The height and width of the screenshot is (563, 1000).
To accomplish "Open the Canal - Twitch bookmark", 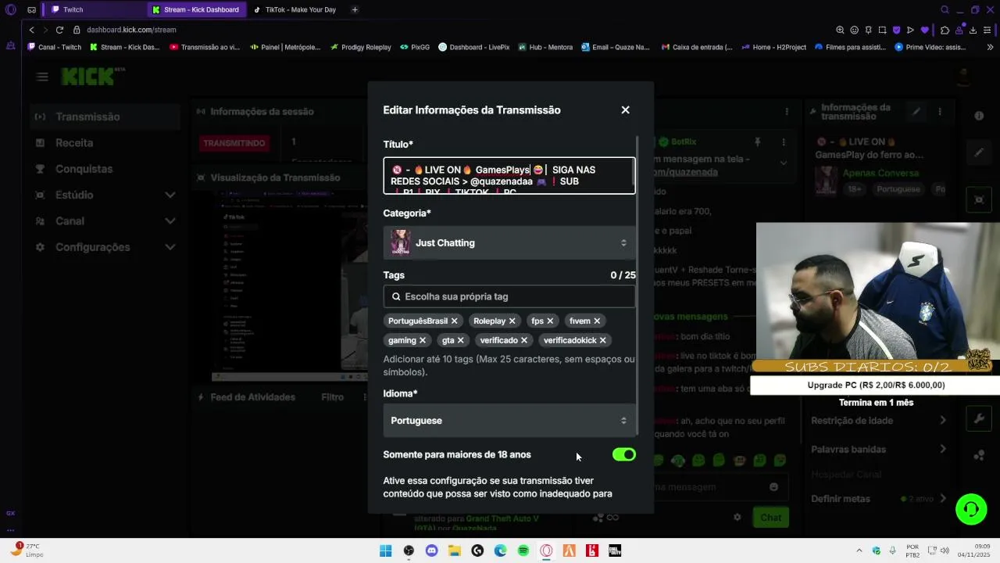I will tap(55, 47).
